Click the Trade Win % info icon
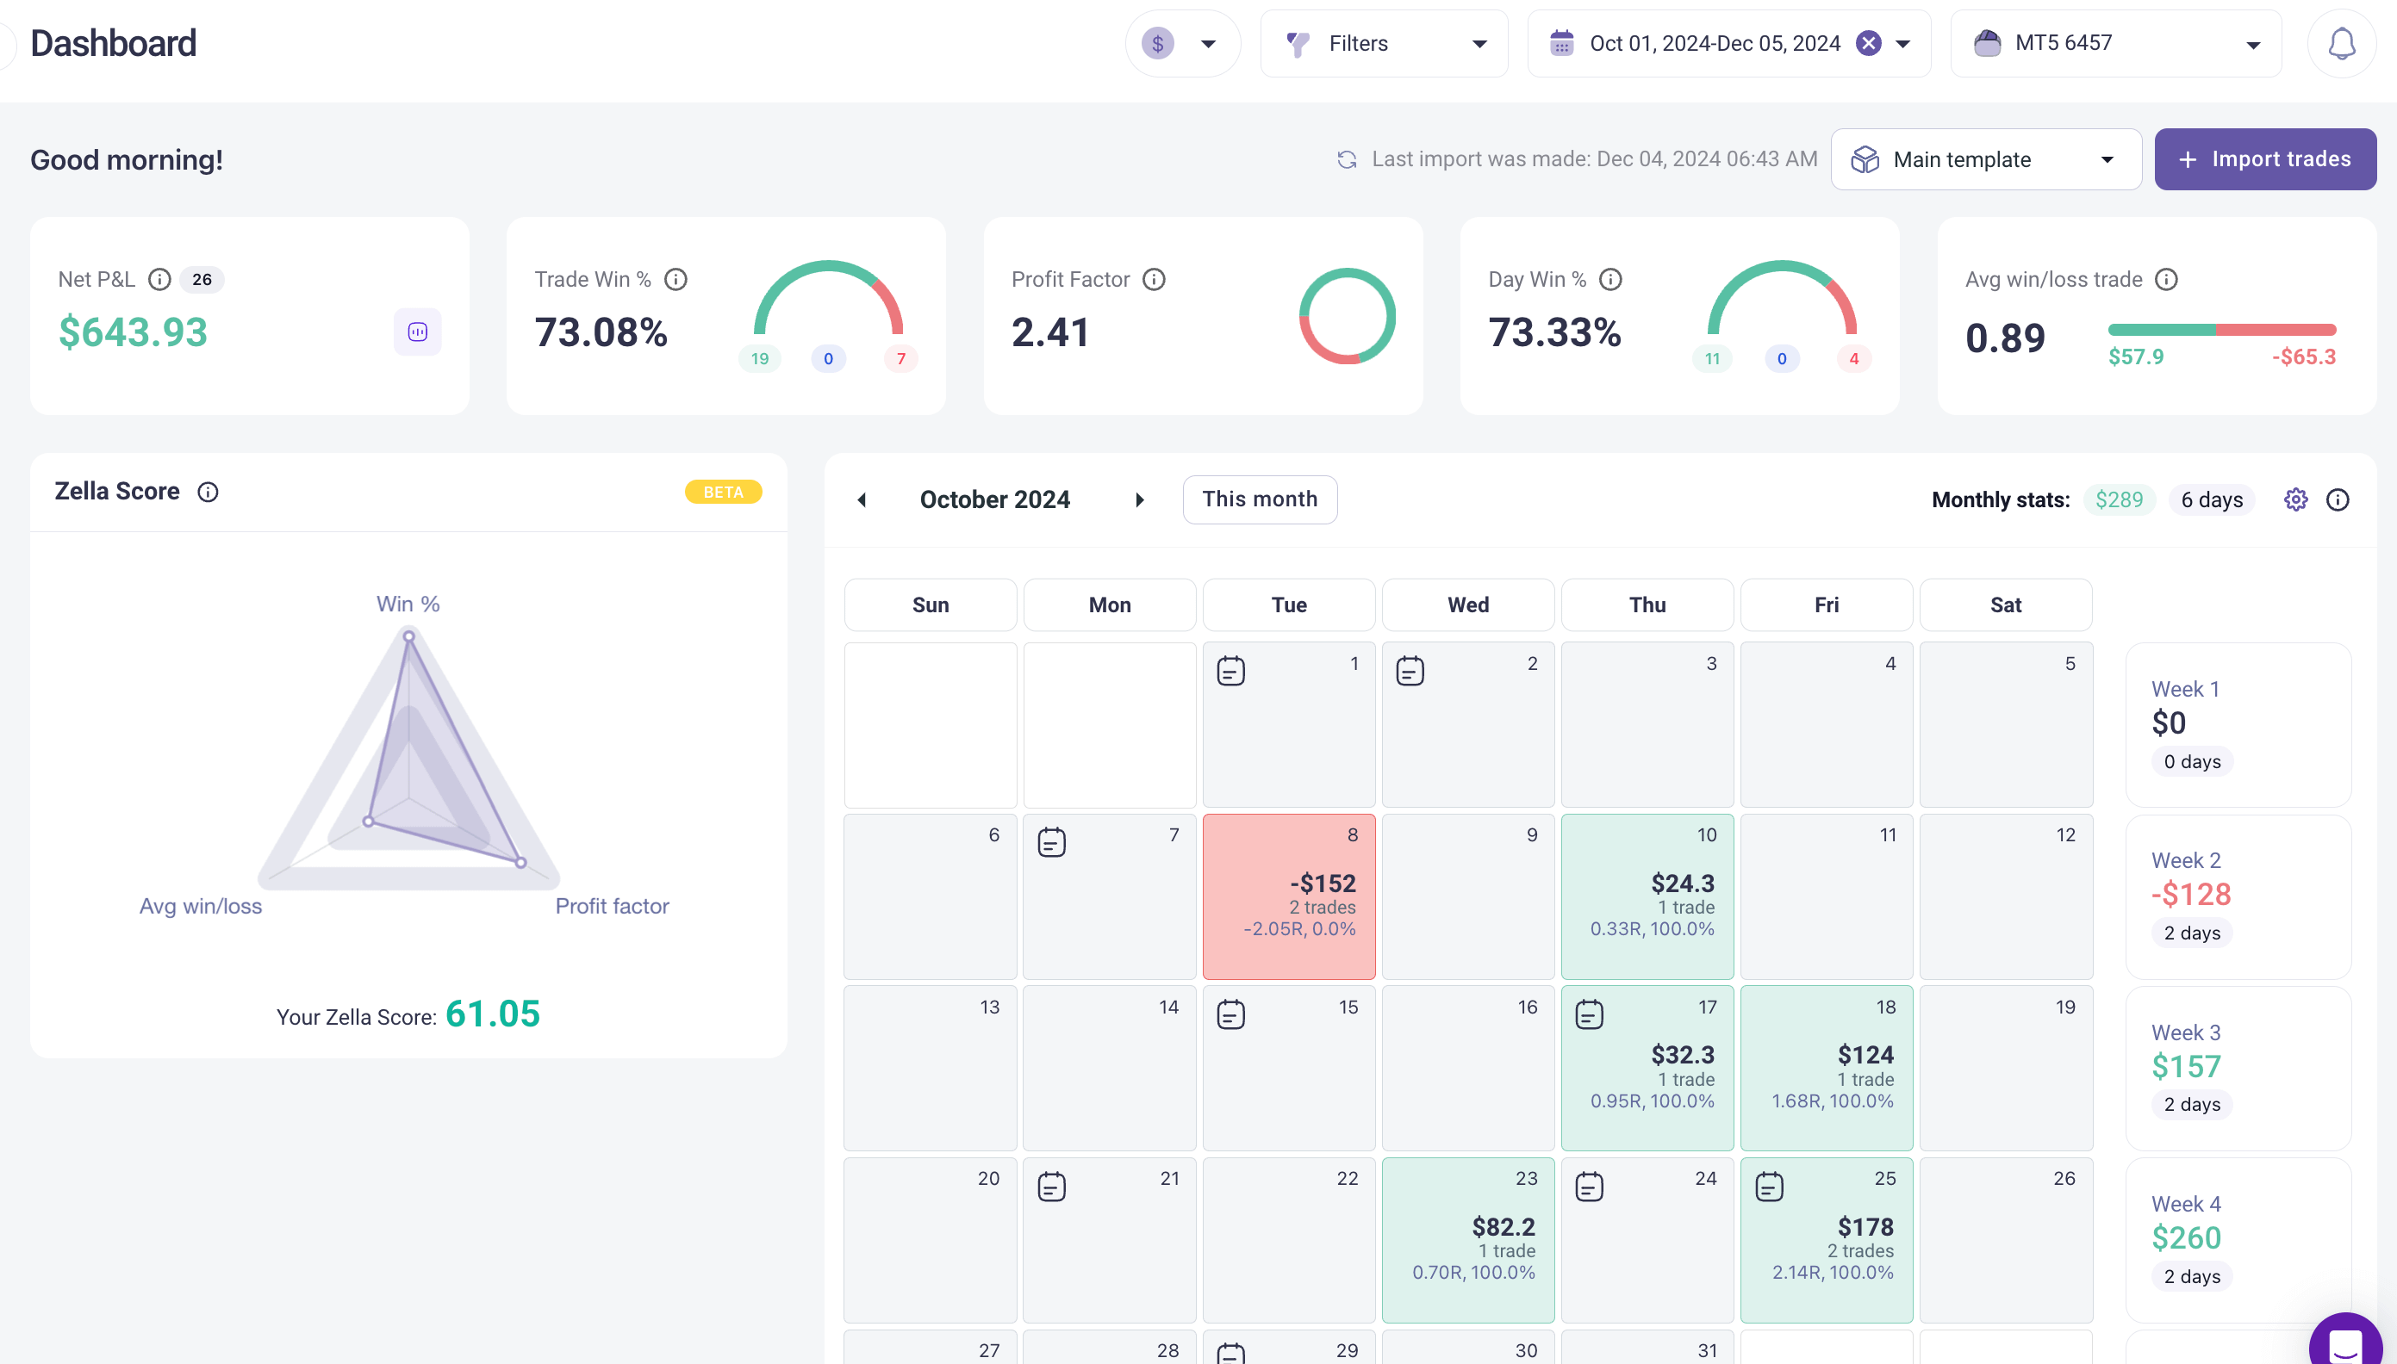The height and width of the screenshot is (1364, 2397). pyautogui.click(x=676, y=279)
